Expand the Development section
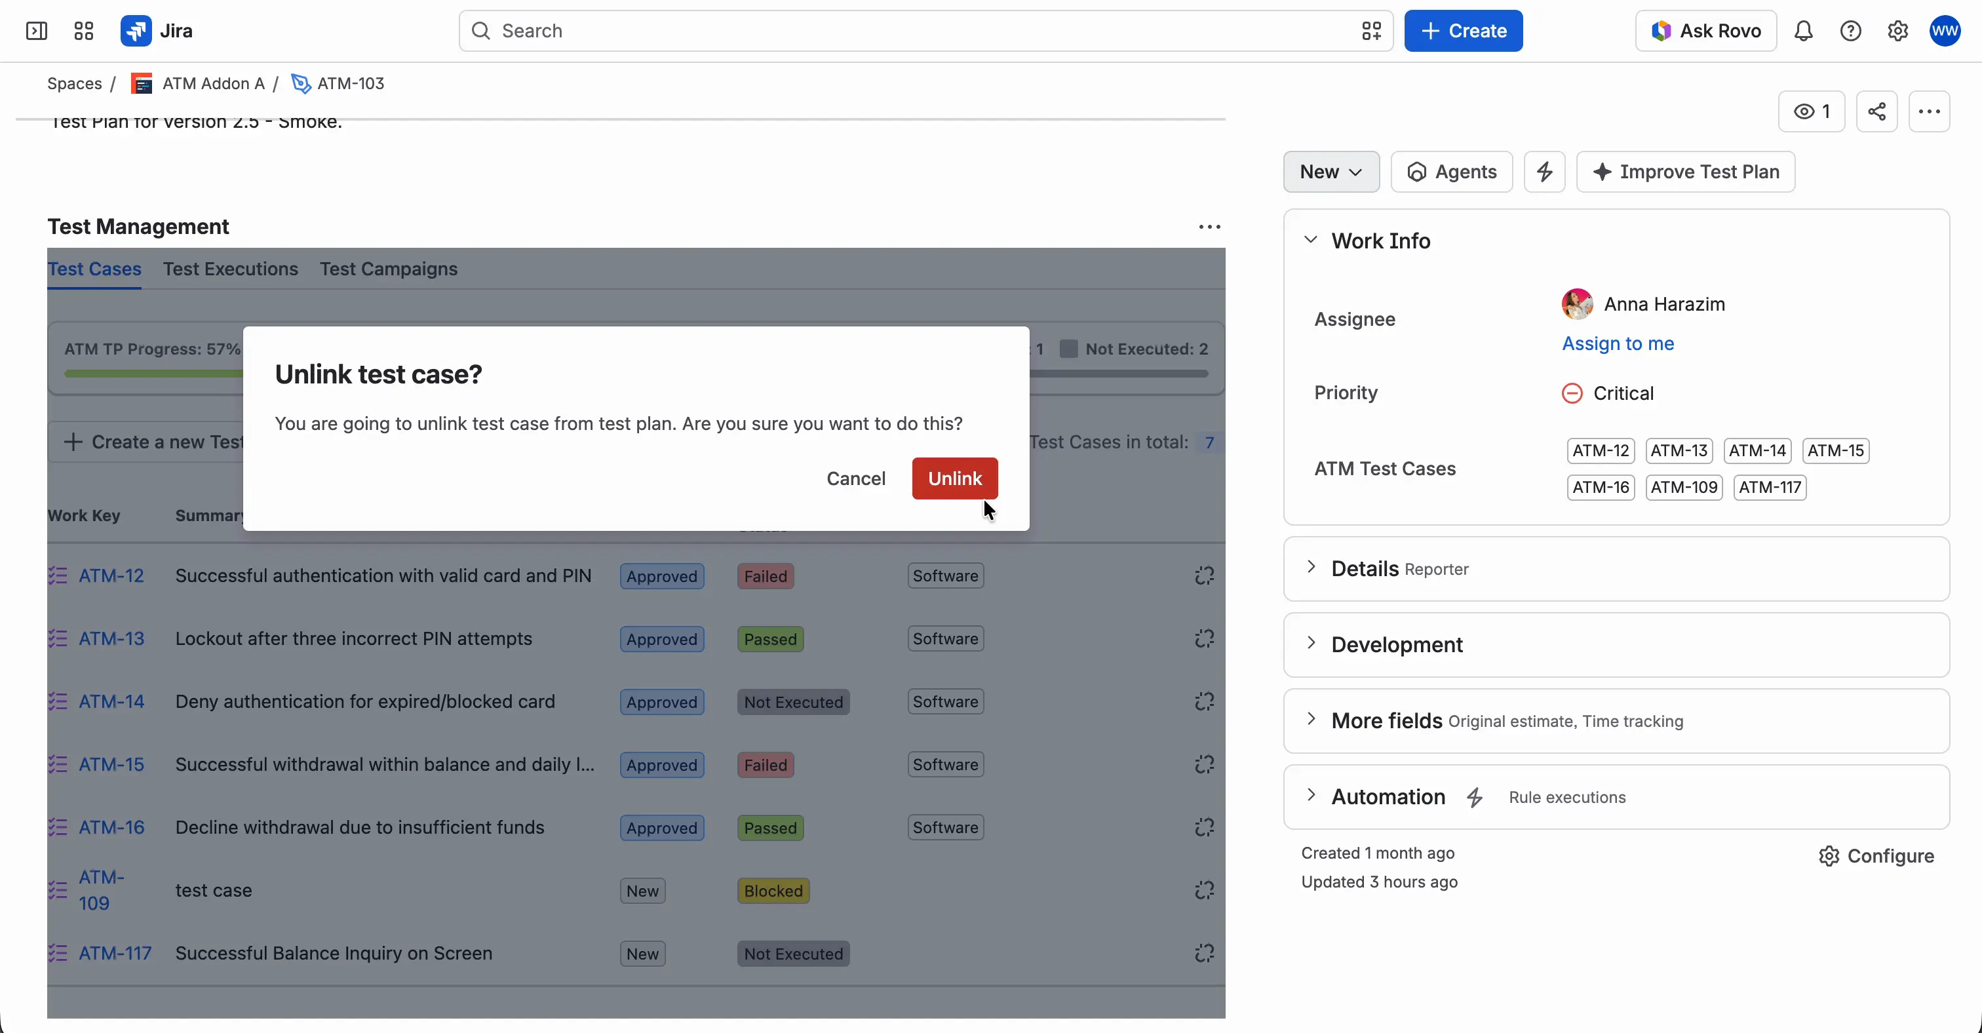 [x=1311, y=644]
